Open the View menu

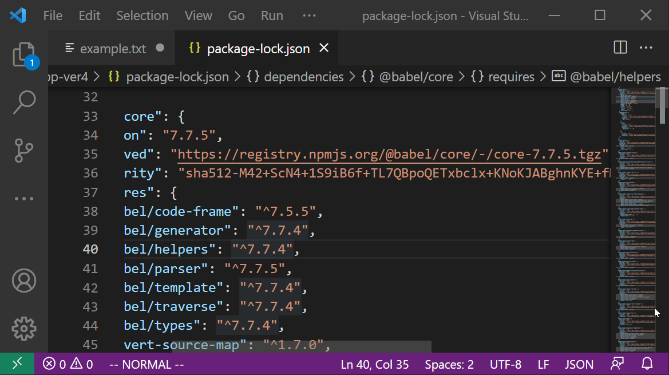point(199,16)
